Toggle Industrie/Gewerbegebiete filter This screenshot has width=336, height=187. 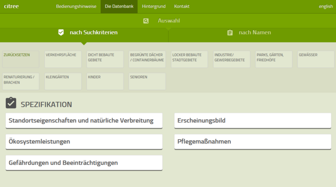232,59
